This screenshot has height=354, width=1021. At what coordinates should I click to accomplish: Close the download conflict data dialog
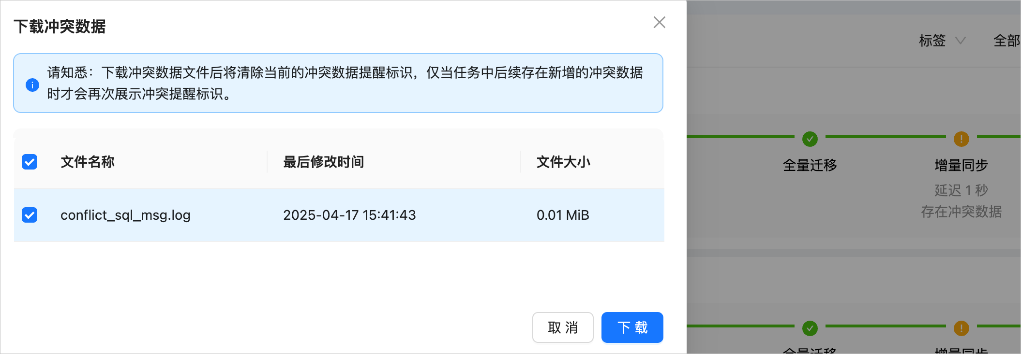tap(659, 22)
